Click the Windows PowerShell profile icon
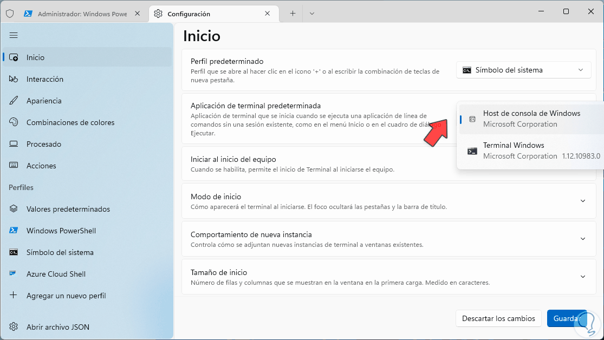 click(x=14, y=230)
